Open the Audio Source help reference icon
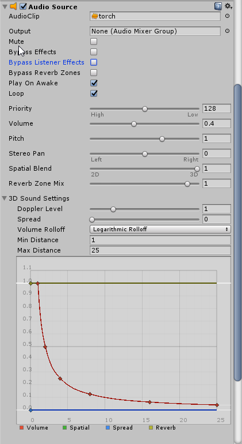The image size is (242, 444). pyautogui.click(x=218, y=6)
